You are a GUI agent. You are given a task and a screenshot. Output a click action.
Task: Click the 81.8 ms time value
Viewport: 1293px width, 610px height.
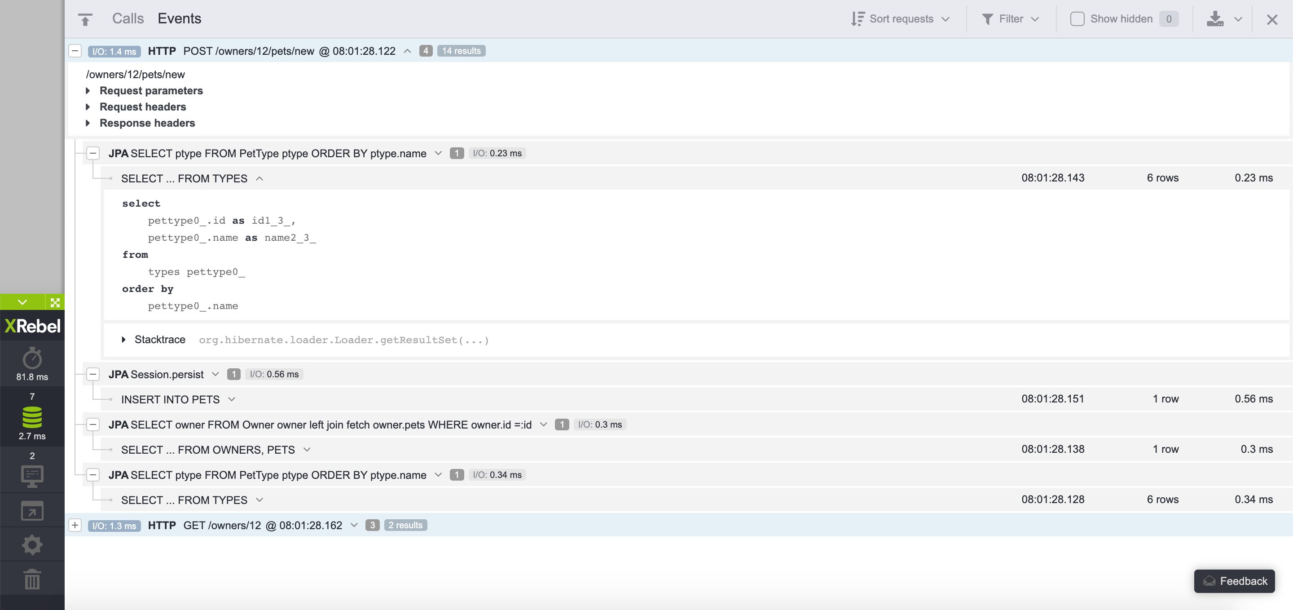(x=32, y=376)
